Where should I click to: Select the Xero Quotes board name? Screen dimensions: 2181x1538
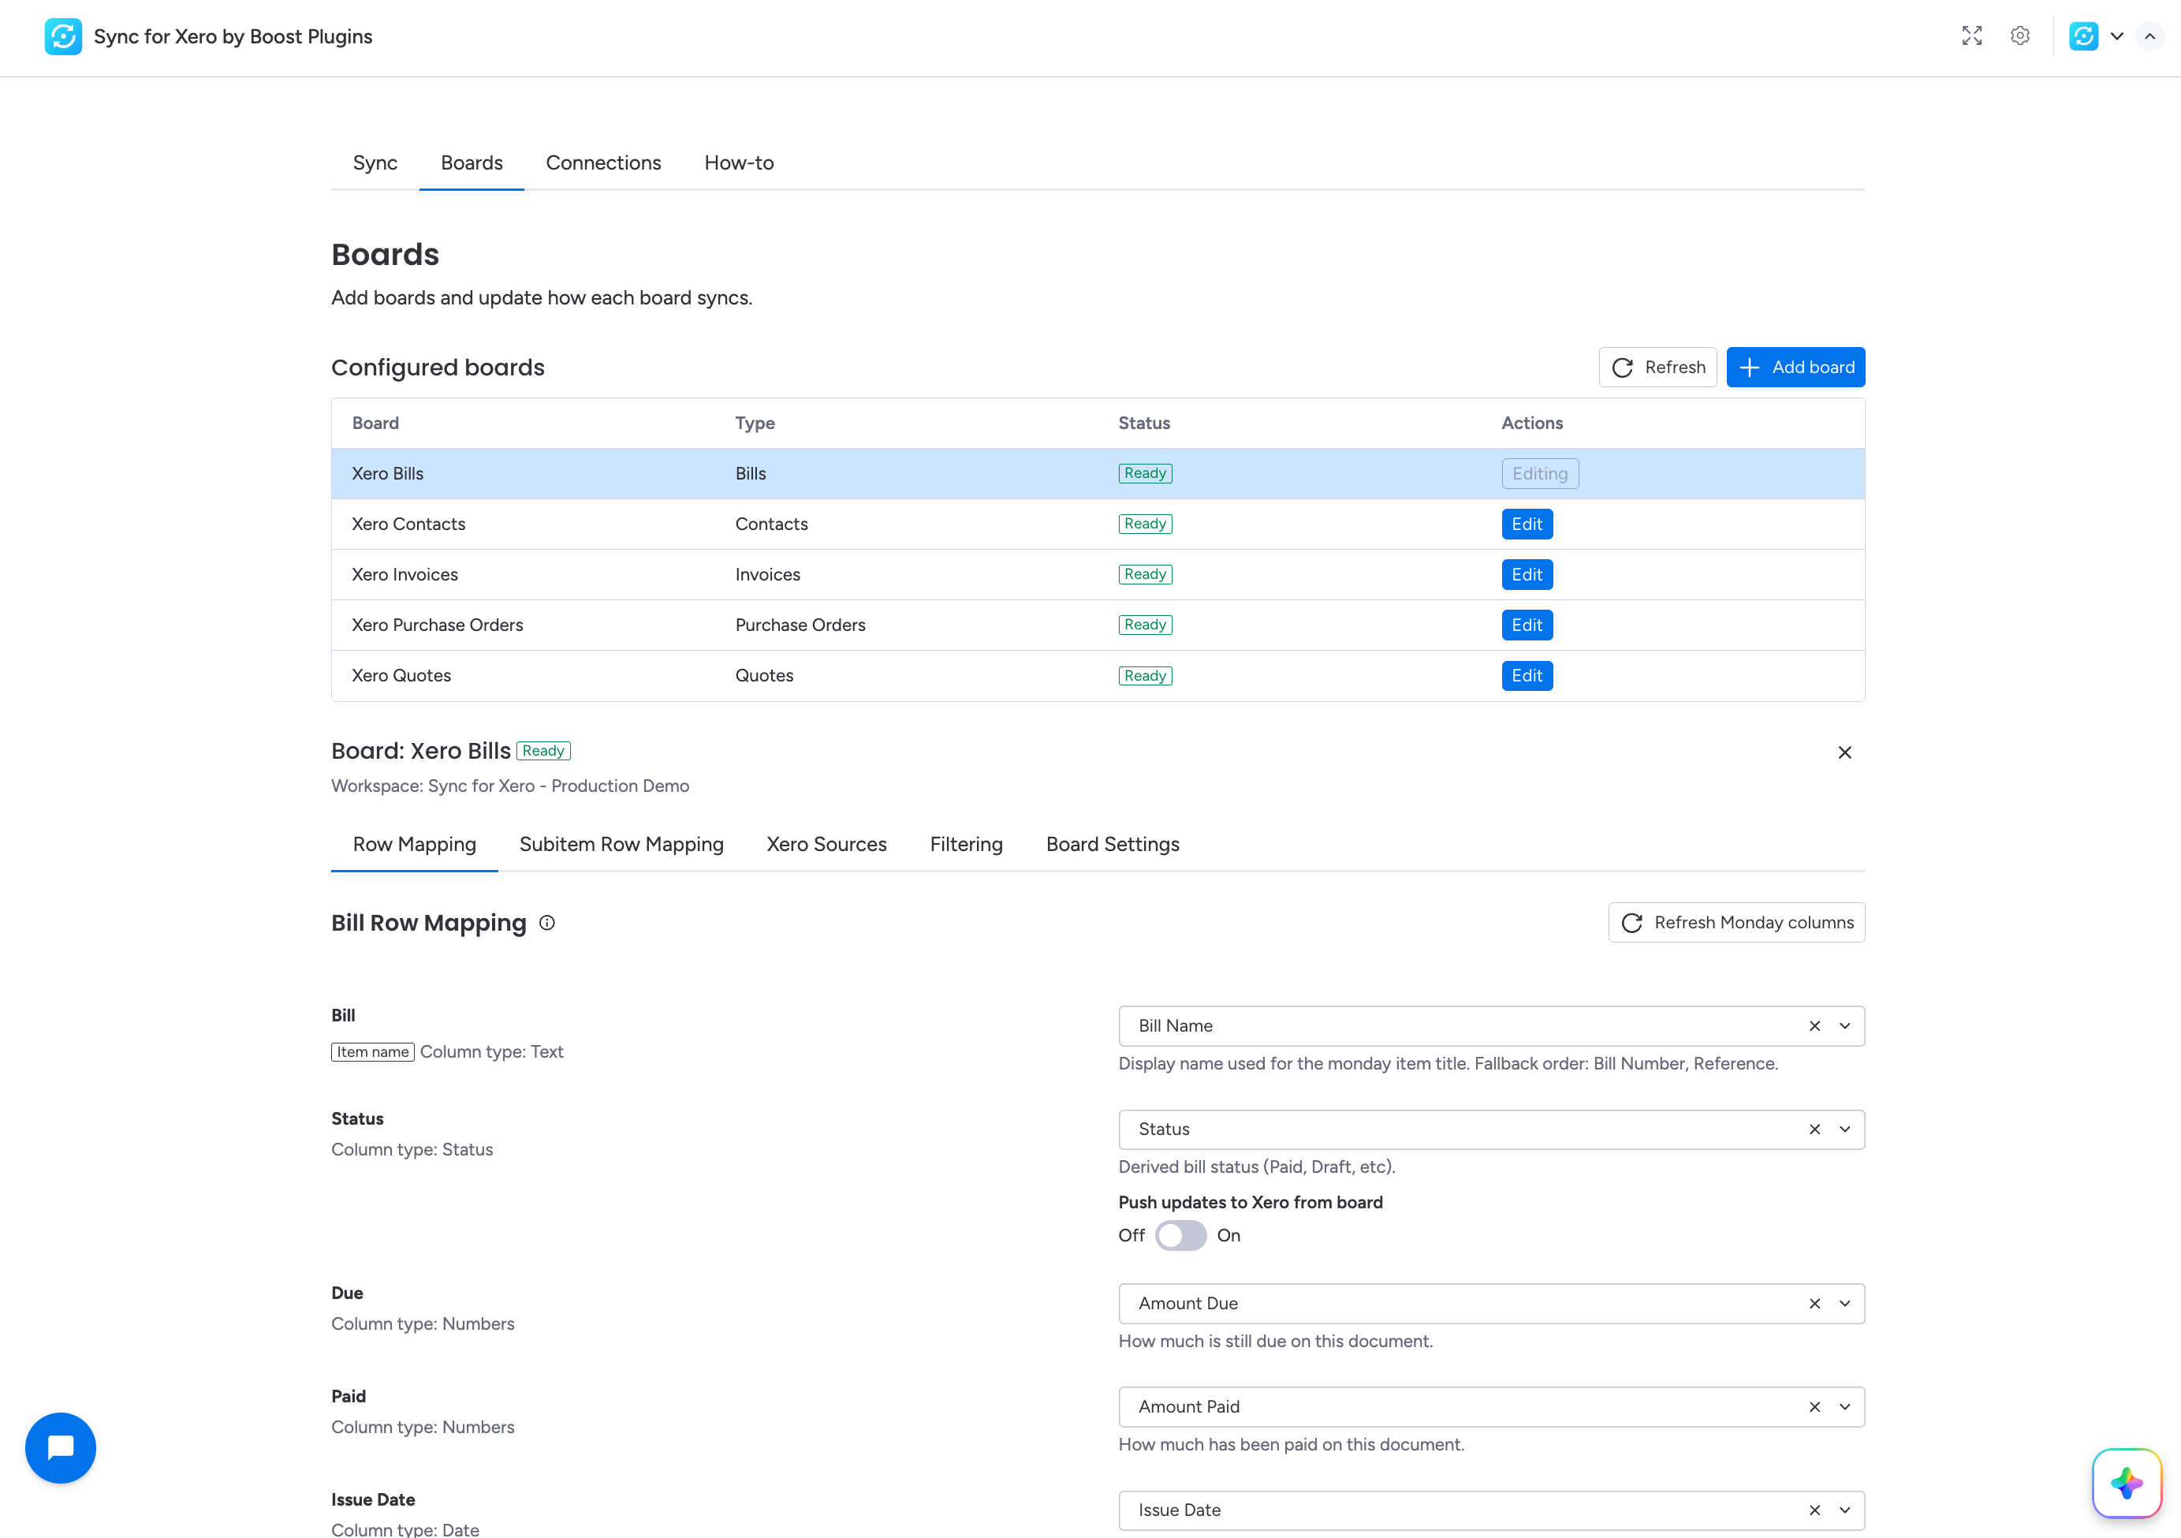(401, 677)
